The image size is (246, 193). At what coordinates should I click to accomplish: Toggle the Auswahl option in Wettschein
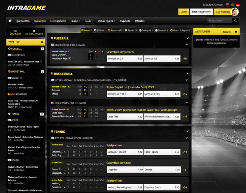coord(235,32)
